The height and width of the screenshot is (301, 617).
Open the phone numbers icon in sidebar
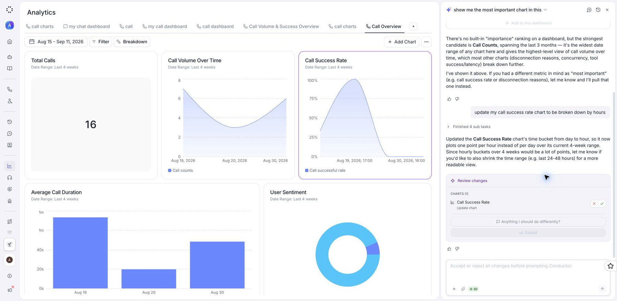pos(10,89)
